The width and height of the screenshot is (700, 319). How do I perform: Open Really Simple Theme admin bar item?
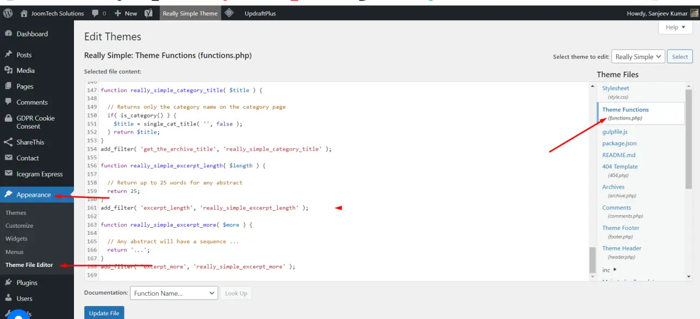[x=190, y=13]
